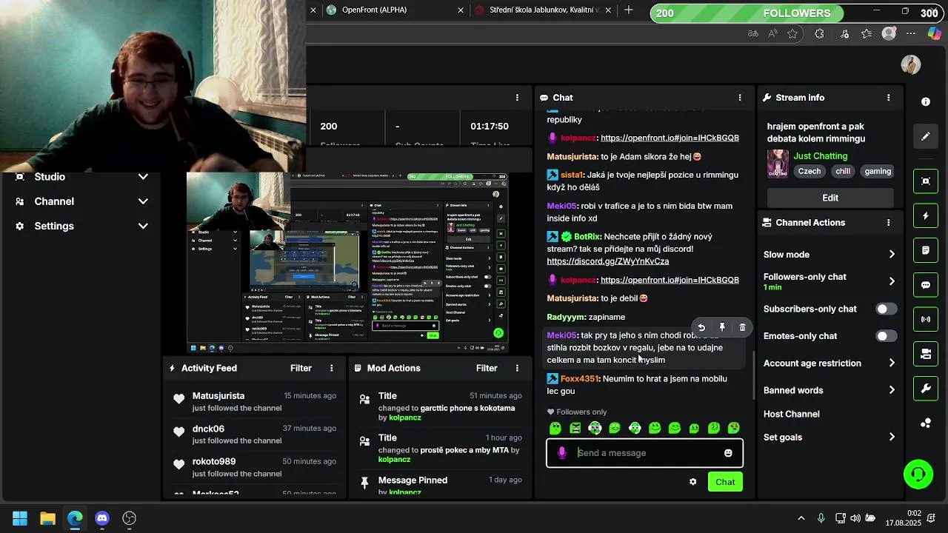The image size is (948, 533).
Task: Open chat settings gear icon
Action: [692, 482]
